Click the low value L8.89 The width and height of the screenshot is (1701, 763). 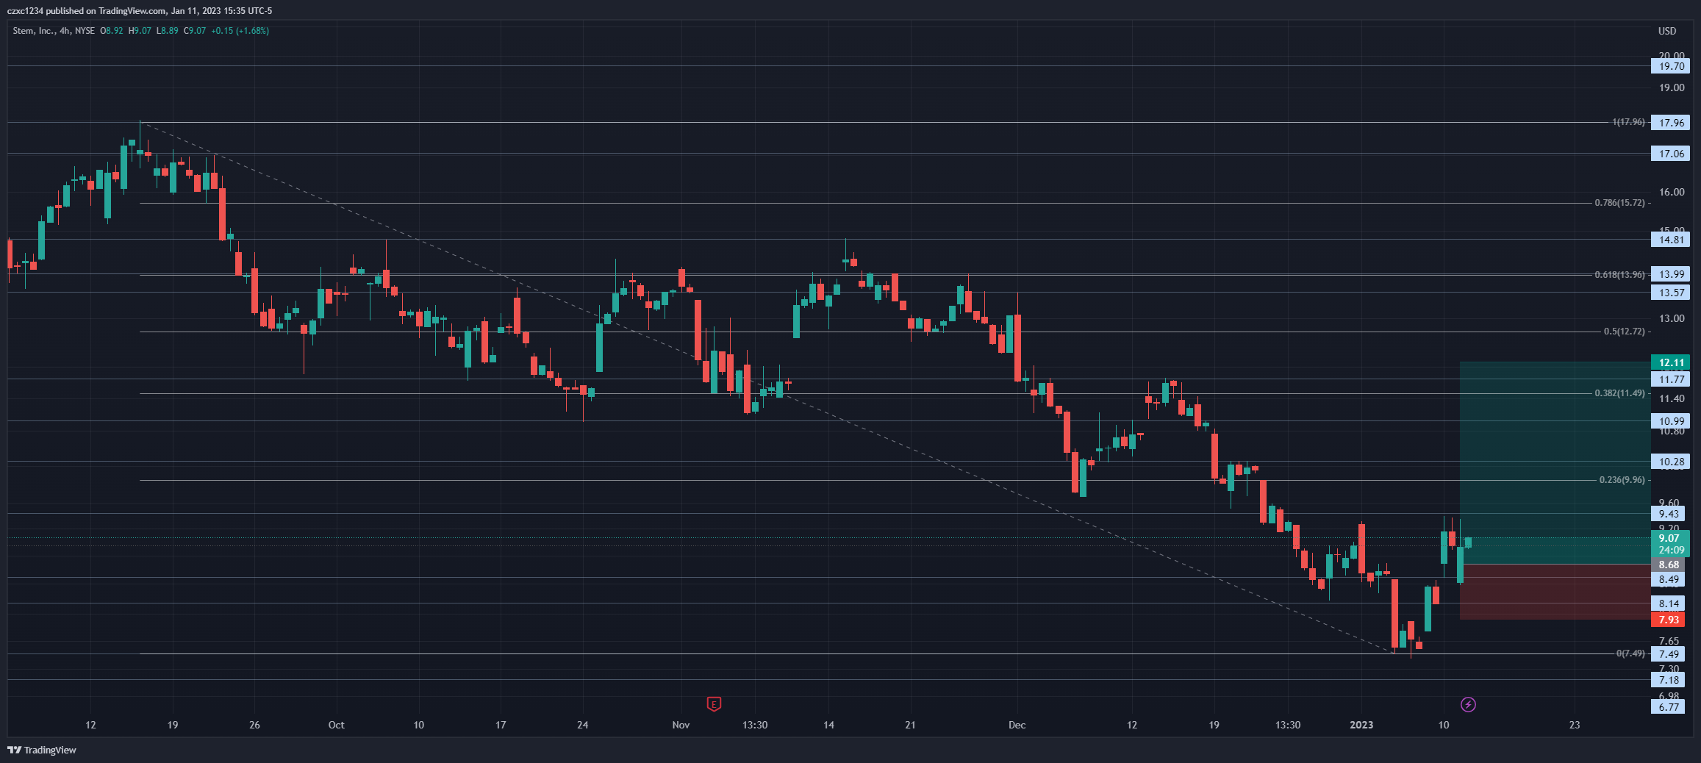pyautogui.click(x=167, y=31)
